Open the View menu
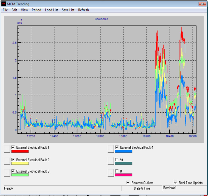Image resolution: width=208 pixels, height=196 pixels. pyautogui.click(x=24, y=10)
